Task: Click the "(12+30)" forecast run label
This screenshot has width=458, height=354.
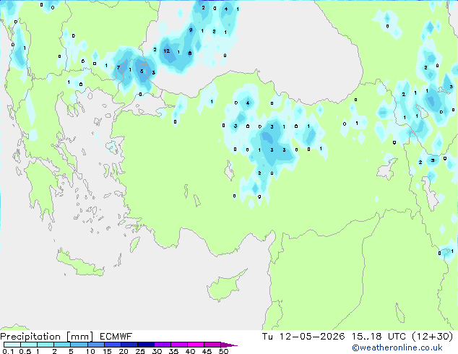Action: 432,337
